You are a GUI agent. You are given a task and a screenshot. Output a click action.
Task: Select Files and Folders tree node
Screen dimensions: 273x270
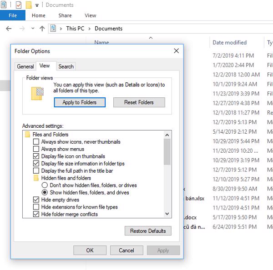click(51, 135)
